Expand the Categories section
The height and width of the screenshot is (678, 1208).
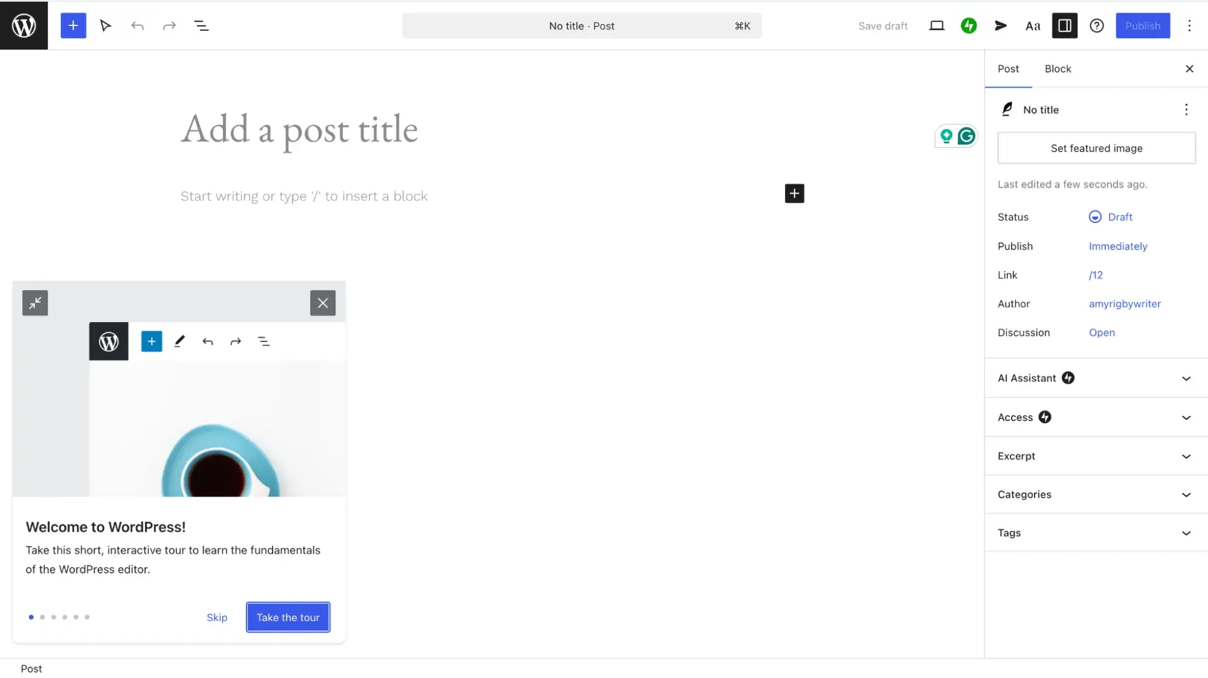(1186, 494)
